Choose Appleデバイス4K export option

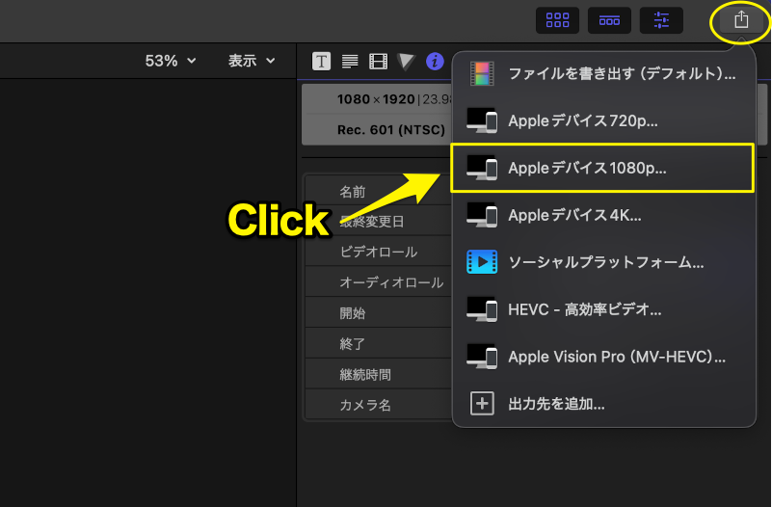[x=603, y=215]
